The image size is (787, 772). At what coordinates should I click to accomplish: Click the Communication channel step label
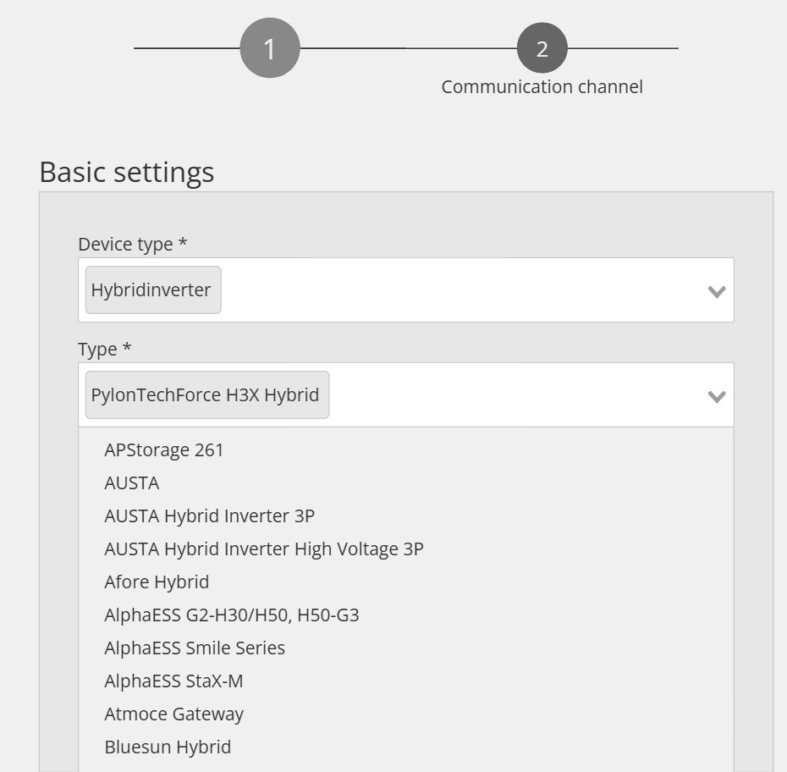click(542, 87)
